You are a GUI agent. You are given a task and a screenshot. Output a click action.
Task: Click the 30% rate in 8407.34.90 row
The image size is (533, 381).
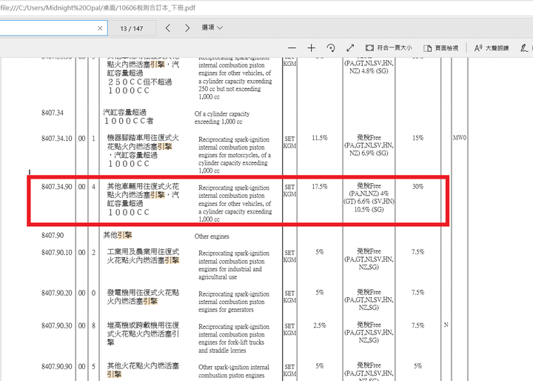click(x=418, y=187)
